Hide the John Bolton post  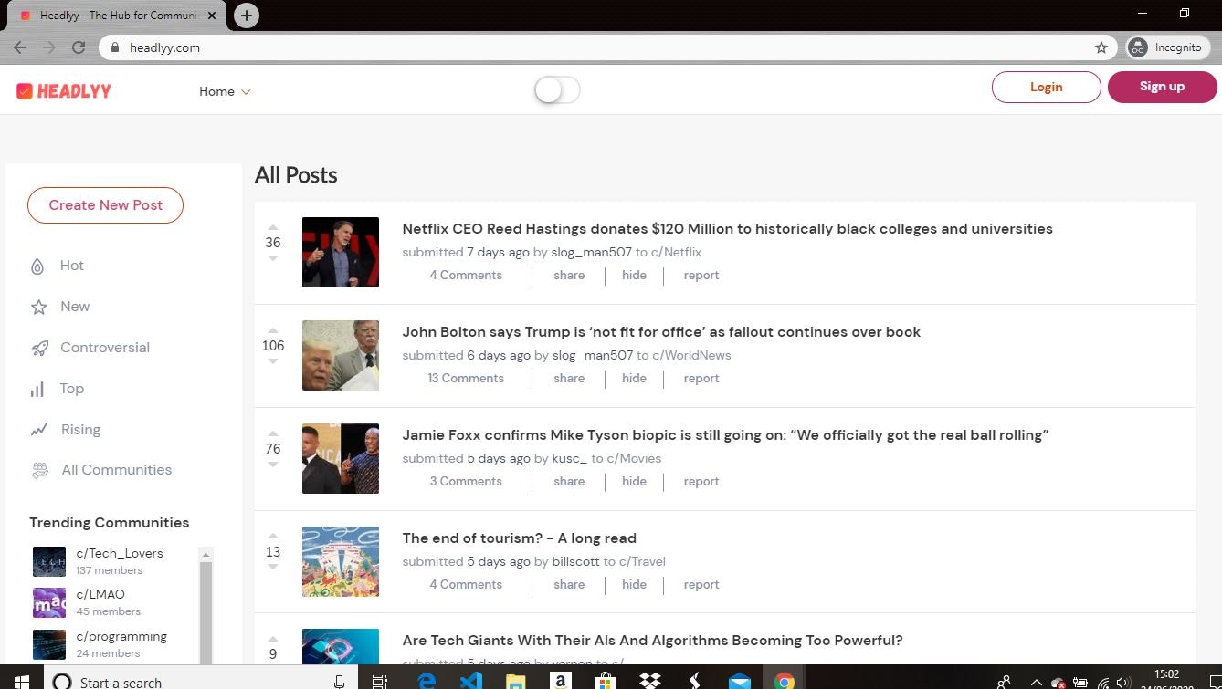(x=634, y=378)
